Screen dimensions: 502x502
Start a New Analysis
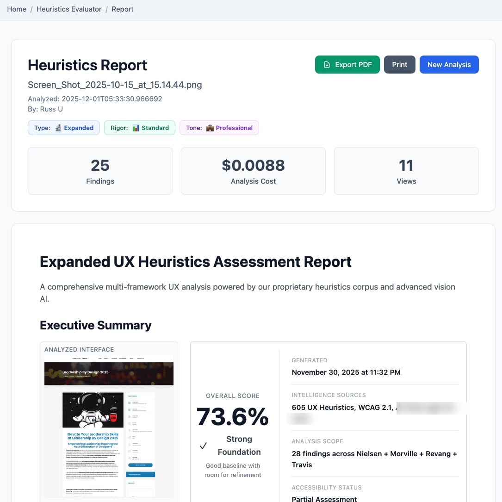tap(449, 65)
